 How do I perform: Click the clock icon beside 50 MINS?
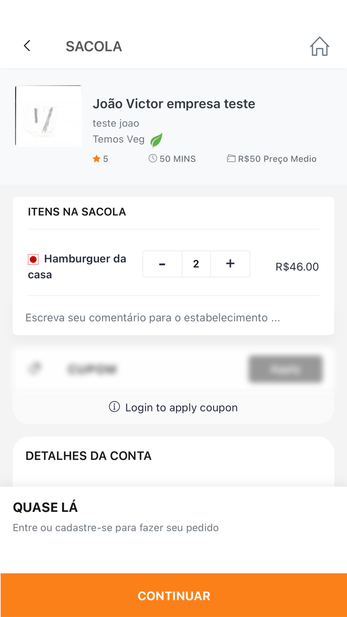pyautogui.click(x=152, y=158)
